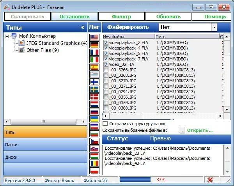Image resolution: width=234 pixels, height=186 pixels.
Task: Choose the Finnish flag language icon
Action: click(94, 82)
